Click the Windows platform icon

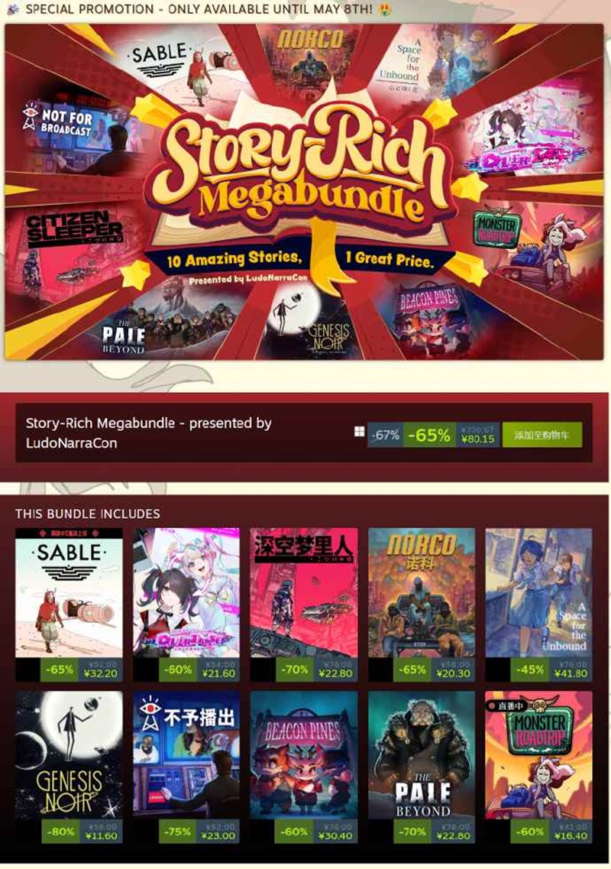[x=360, y=432]
